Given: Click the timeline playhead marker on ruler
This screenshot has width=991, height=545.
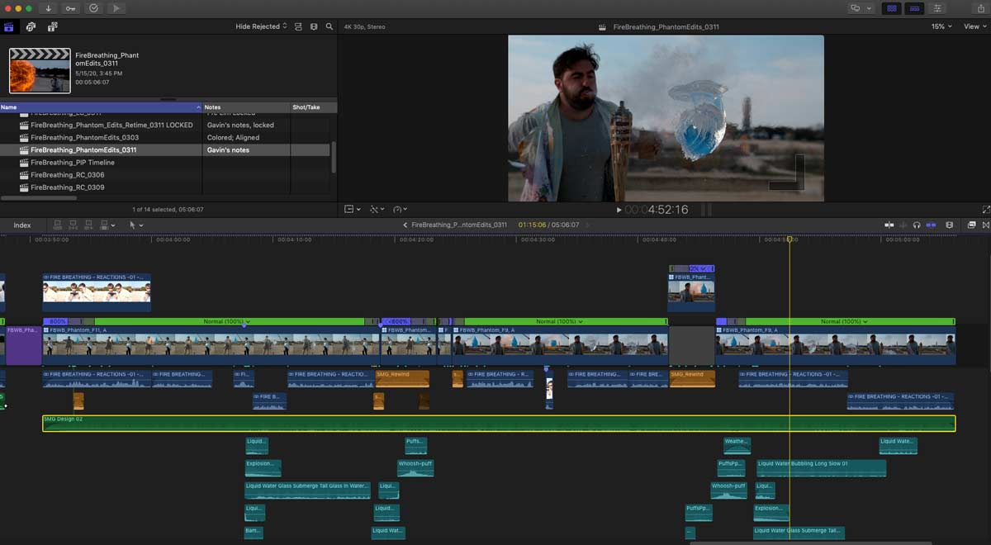Looking at the screenshot, I should click(789, 239).
